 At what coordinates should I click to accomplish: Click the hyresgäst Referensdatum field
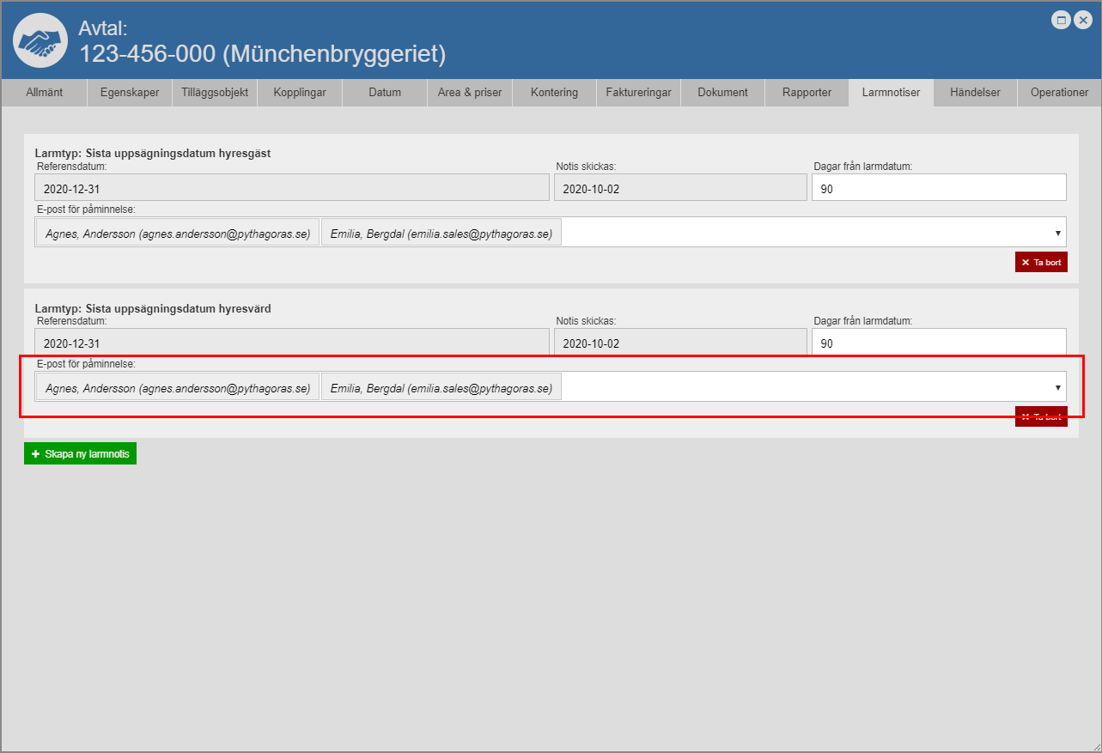(x=291, y=188)
